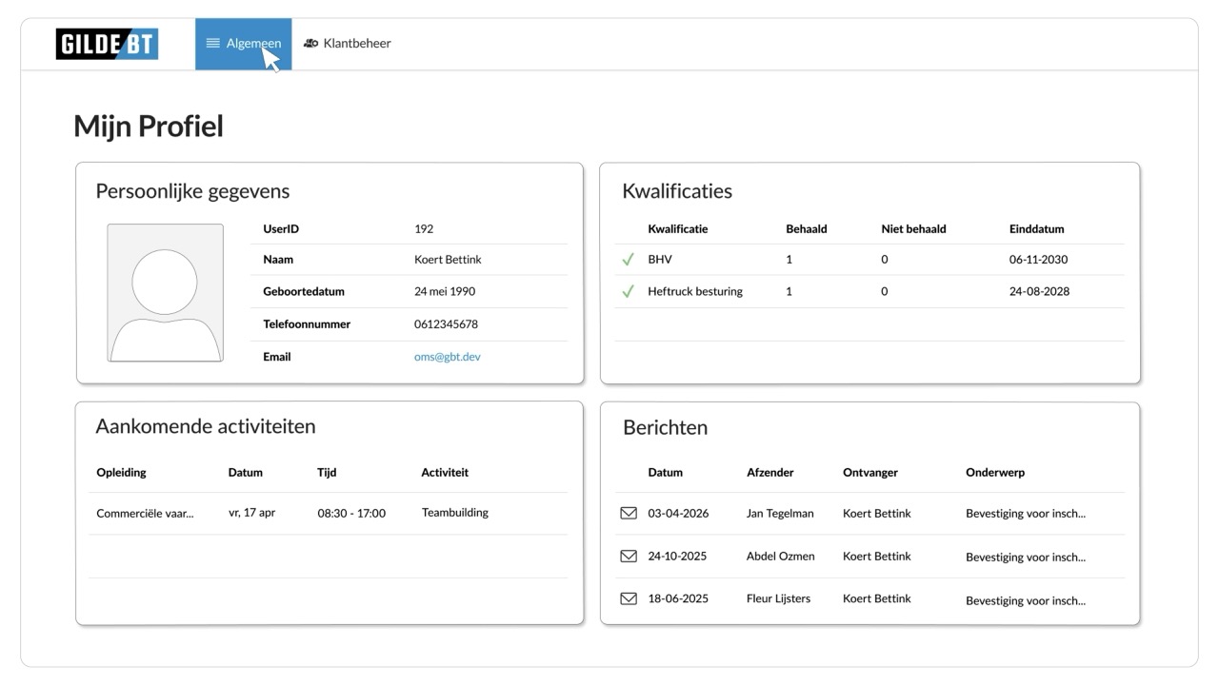Click the sender Jan Tegelman
The image size is (1219, 685).
780,514
